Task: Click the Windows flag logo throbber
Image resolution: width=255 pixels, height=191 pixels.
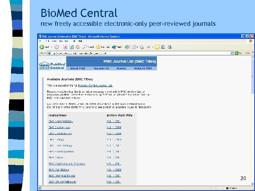Action: tap(251, 41)
